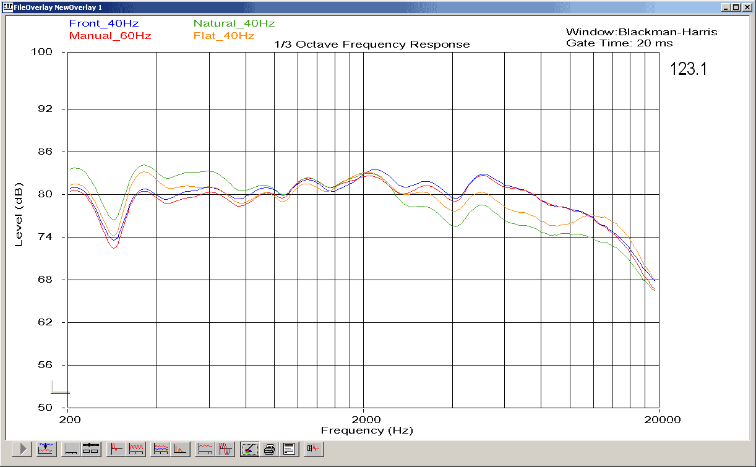Viewport: 756px width, 467px height.
Task: Toggle the curve color paintbrush tool
Action: (250, 449)
